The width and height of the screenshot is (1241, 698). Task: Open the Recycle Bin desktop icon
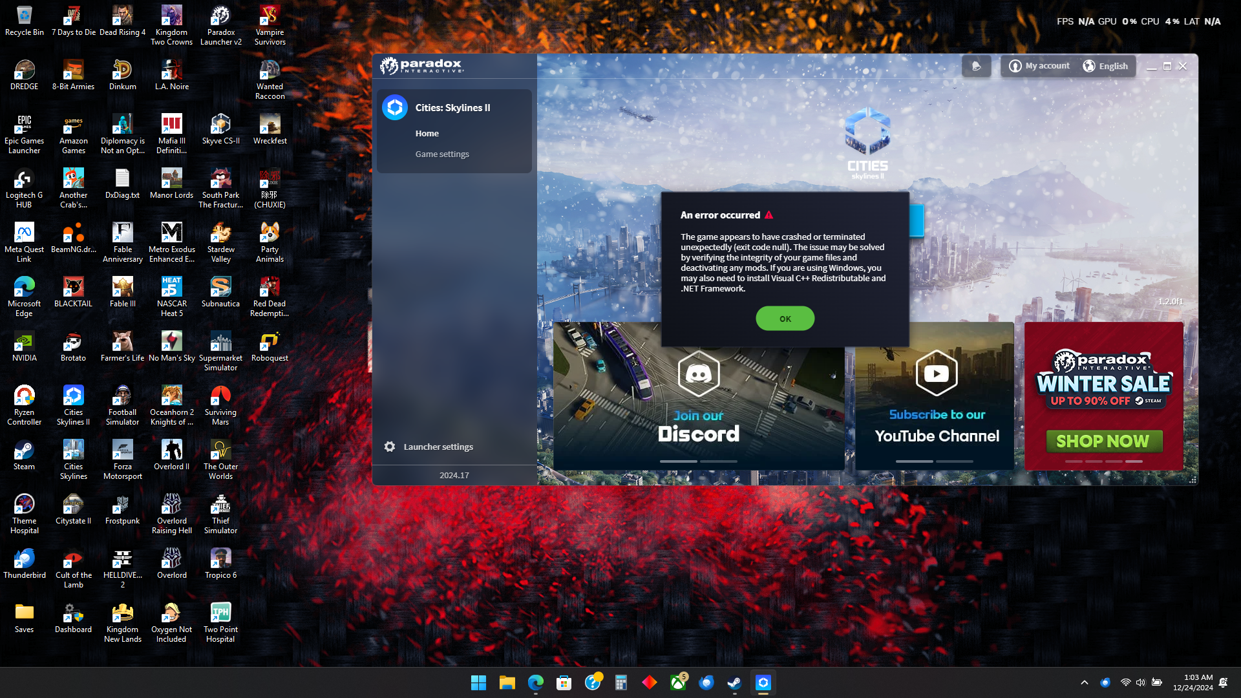(24, 21)
